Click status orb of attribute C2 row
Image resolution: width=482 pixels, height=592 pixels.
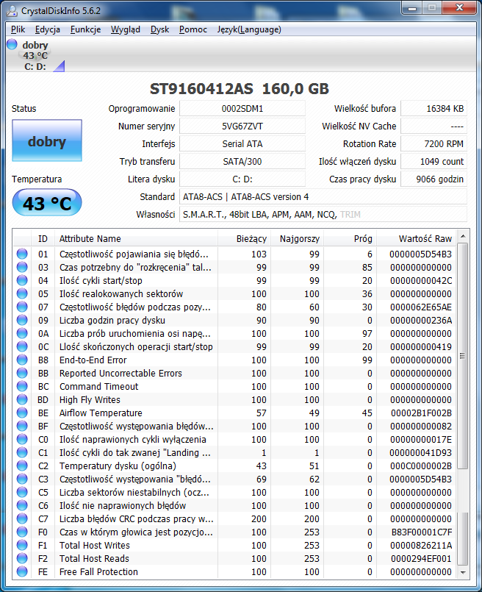pyautogui.click(x=22, y=466)
